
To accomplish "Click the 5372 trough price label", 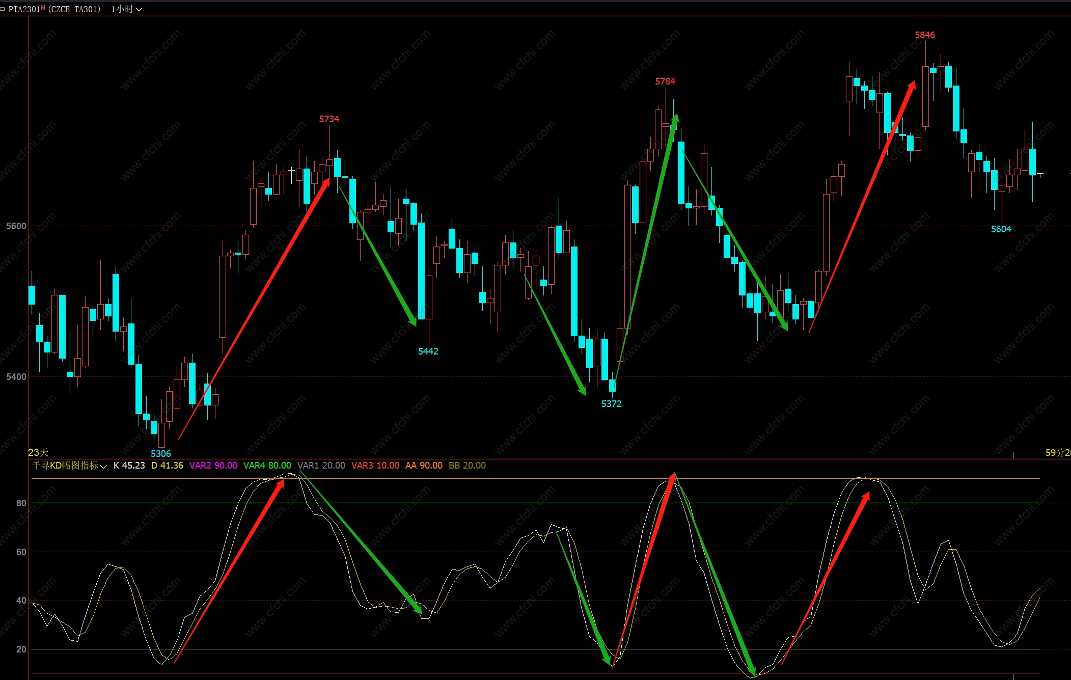I will 611,404.
